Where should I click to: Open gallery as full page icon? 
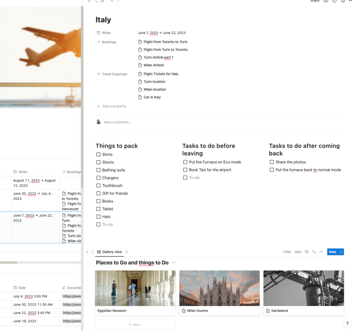(314, 252)
